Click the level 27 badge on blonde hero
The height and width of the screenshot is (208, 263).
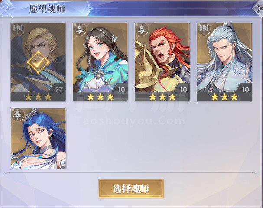click(58, 89)
